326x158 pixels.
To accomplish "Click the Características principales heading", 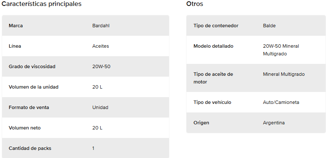I will (41, 4).
